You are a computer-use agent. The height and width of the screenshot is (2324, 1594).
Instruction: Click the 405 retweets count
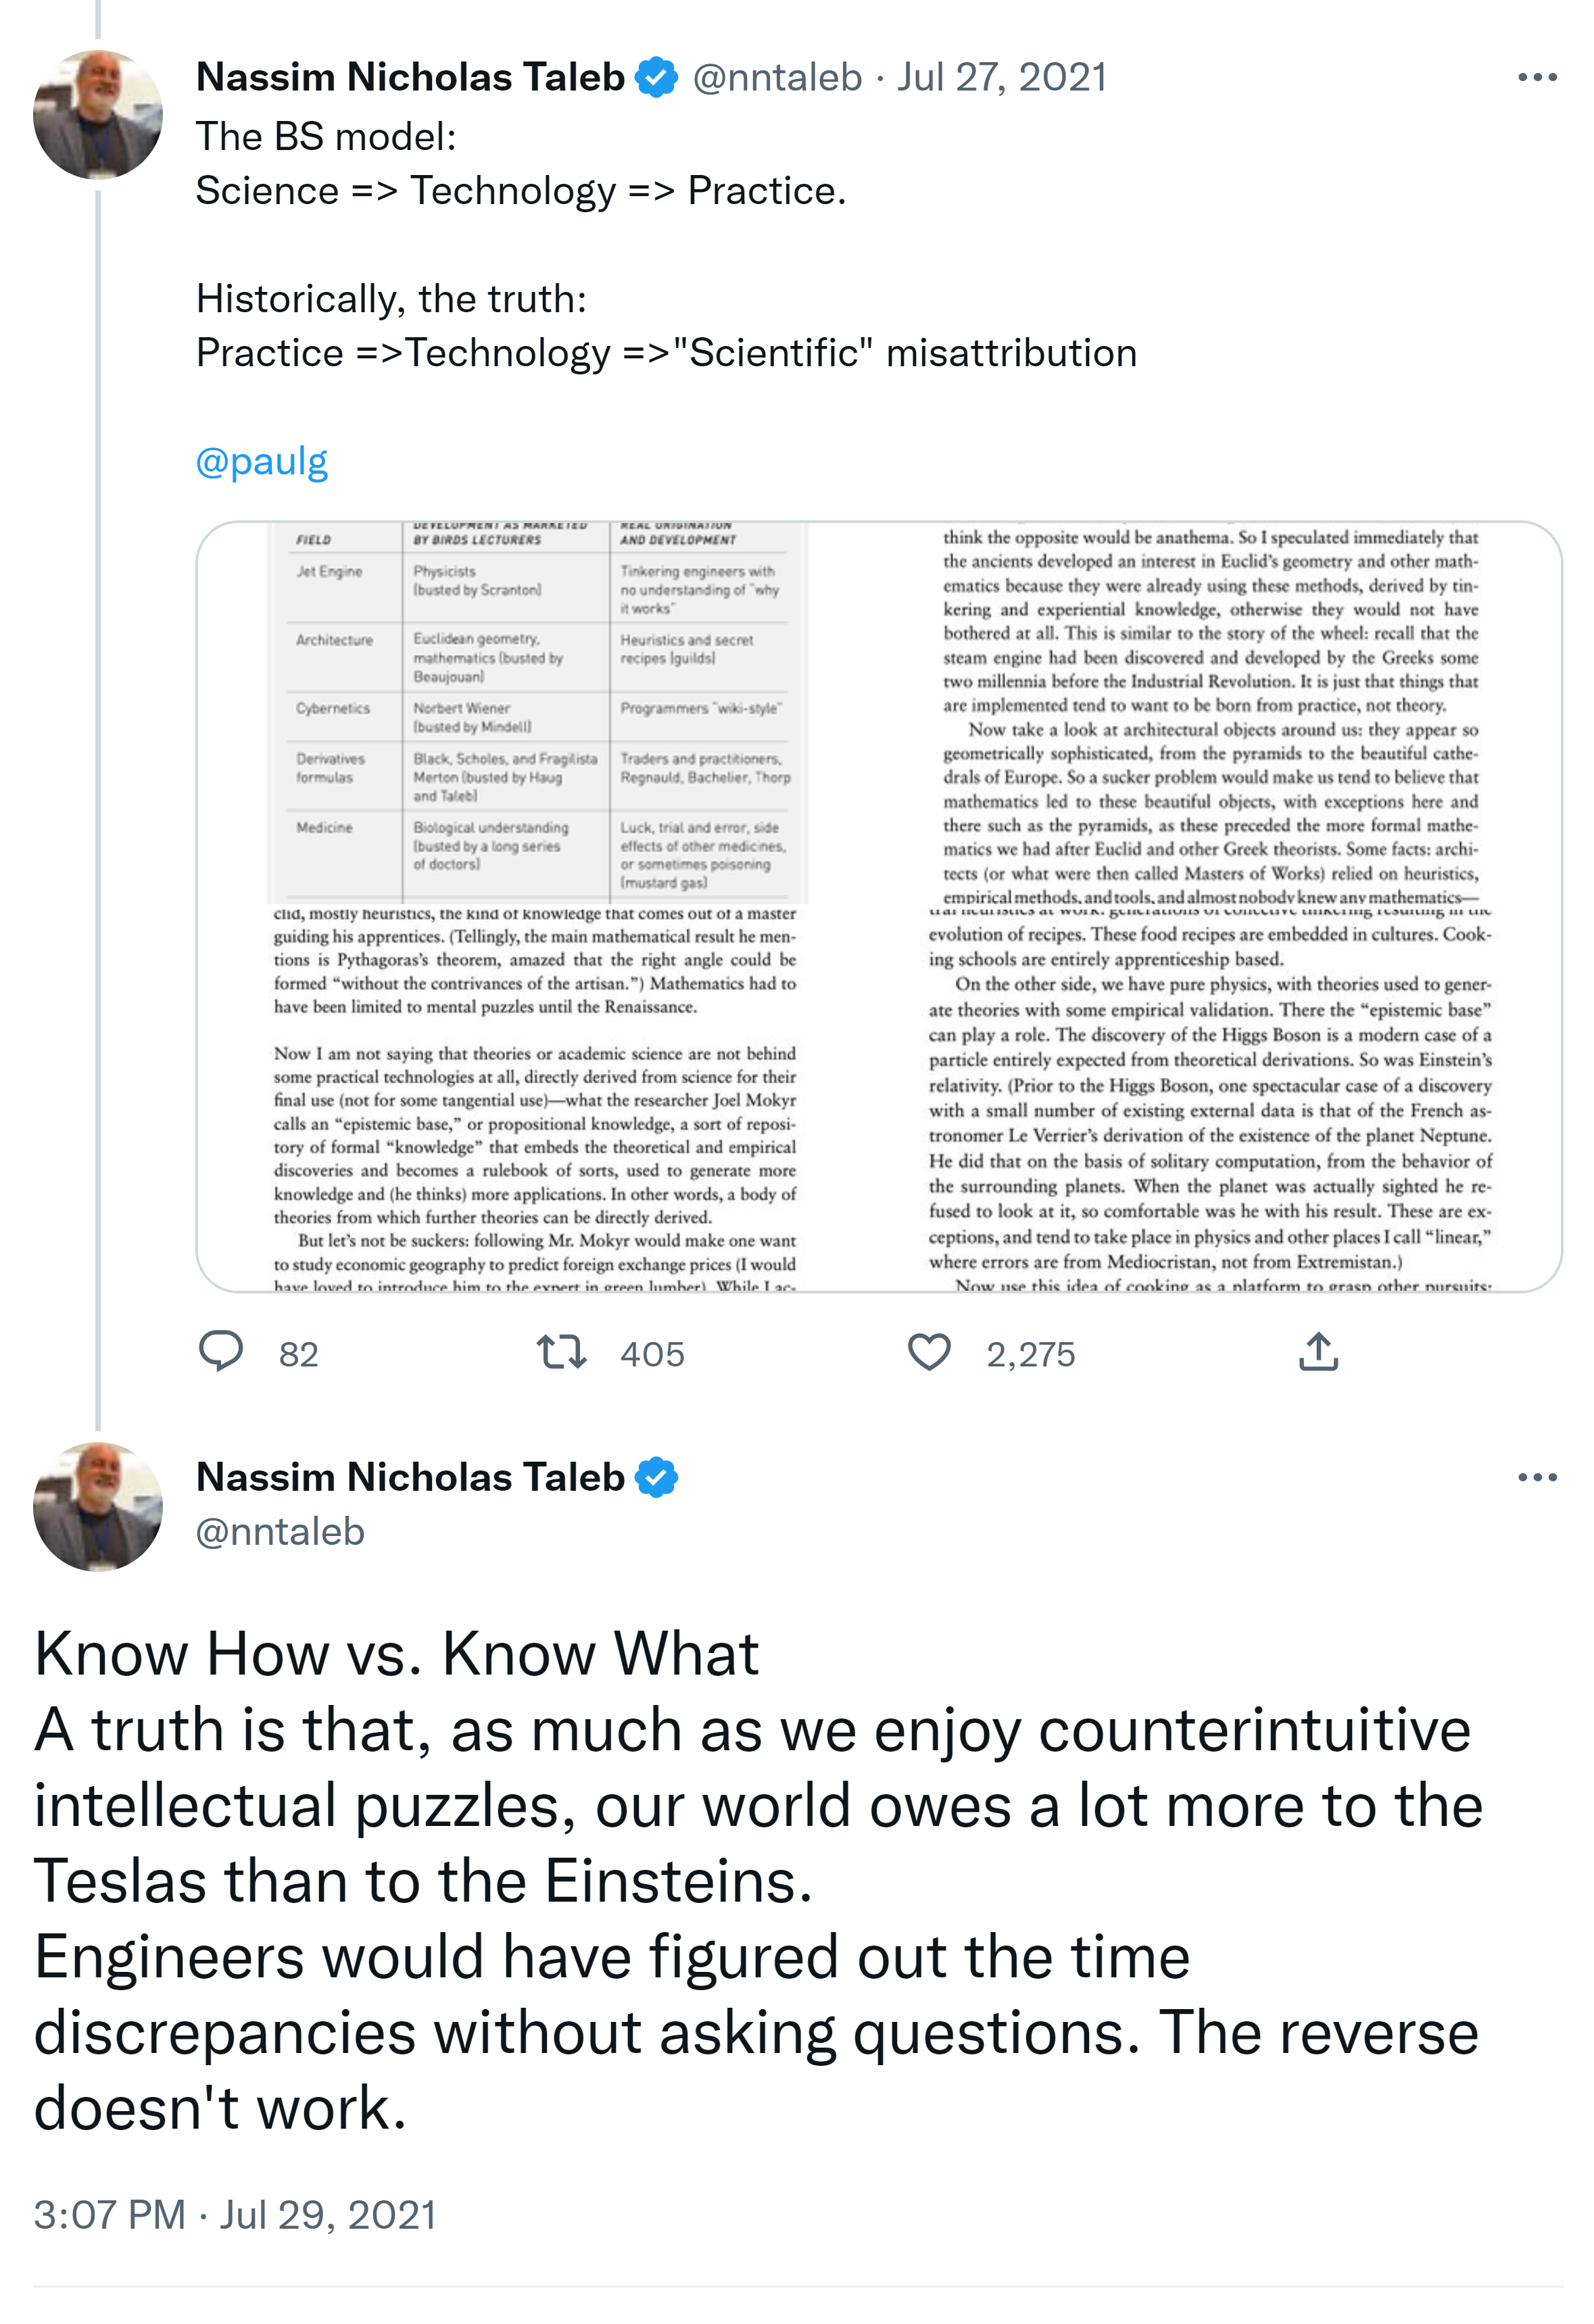point(652,1354)
